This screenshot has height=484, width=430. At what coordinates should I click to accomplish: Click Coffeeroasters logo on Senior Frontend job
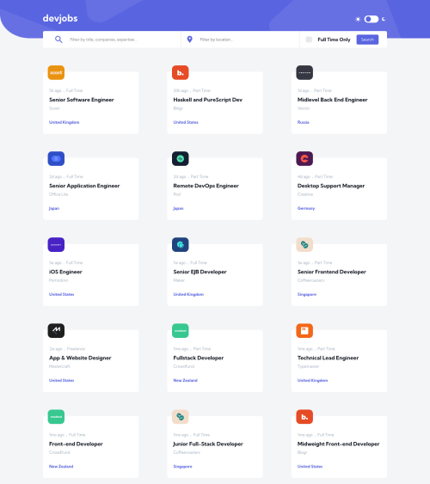[x=304, y=245]
